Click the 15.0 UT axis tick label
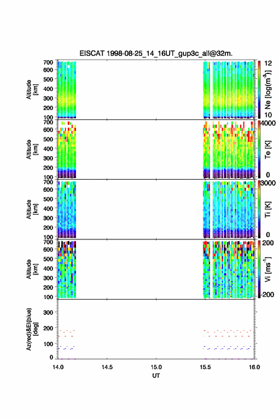The width and height of the screenshot is (279, 419). point(156,367)
